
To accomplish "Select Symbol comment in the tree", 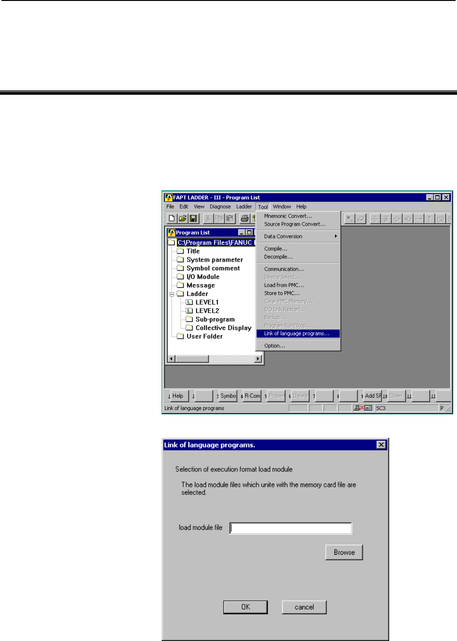I will (x=213, y=268).
